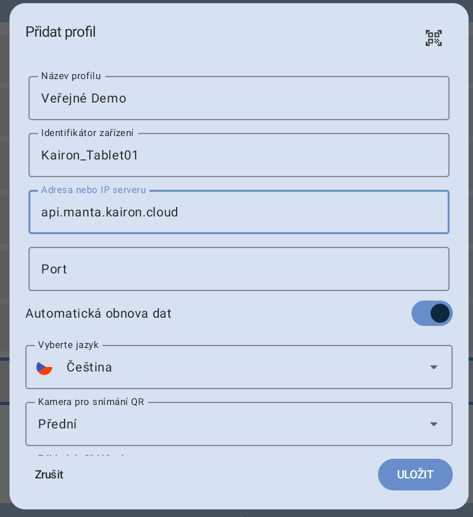Click the Czech flag icon
Image resolution: width=473 pixels, height=517 pixels.
[x=44, y=367]
